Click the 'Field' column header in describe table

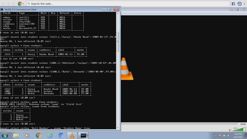coord(7,13)
